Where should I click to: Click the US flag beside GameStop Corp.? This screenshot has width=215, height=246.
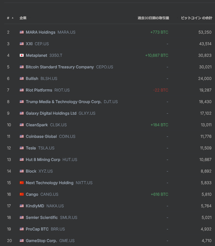pyautogui.click(x=22, y=241)
